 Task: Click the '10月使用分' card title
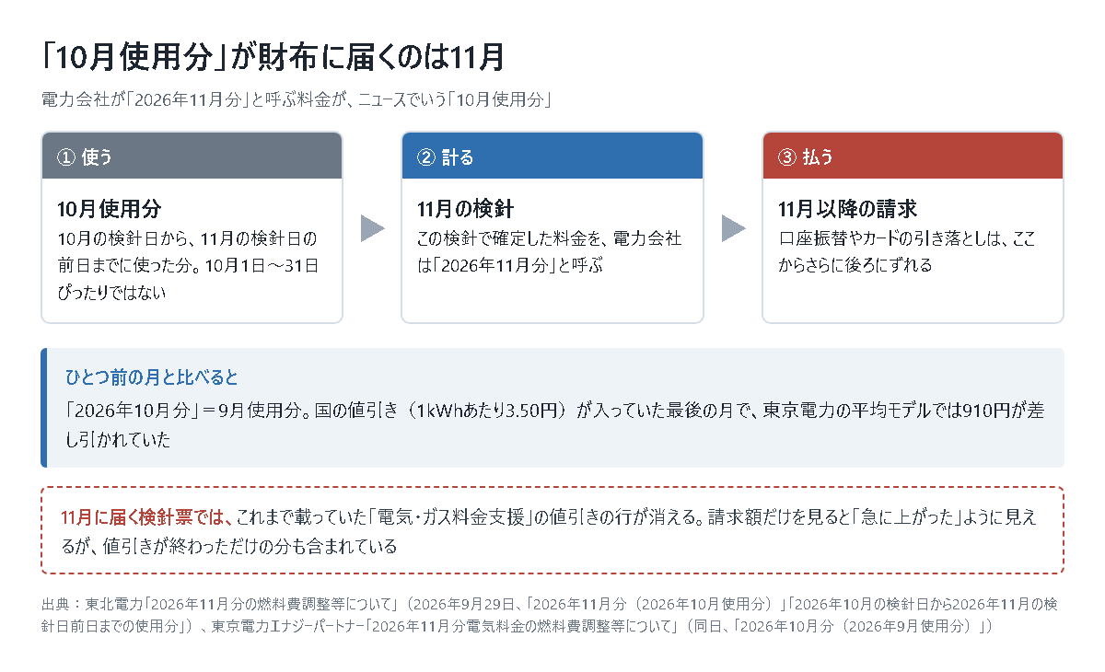[x=110, y=210]
